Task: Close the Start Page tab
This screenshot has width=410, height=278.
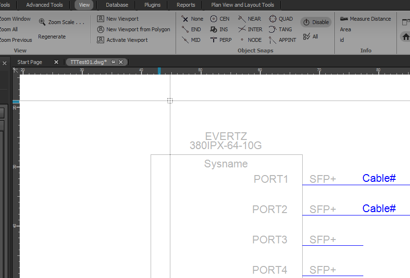Action: [56, 62]
